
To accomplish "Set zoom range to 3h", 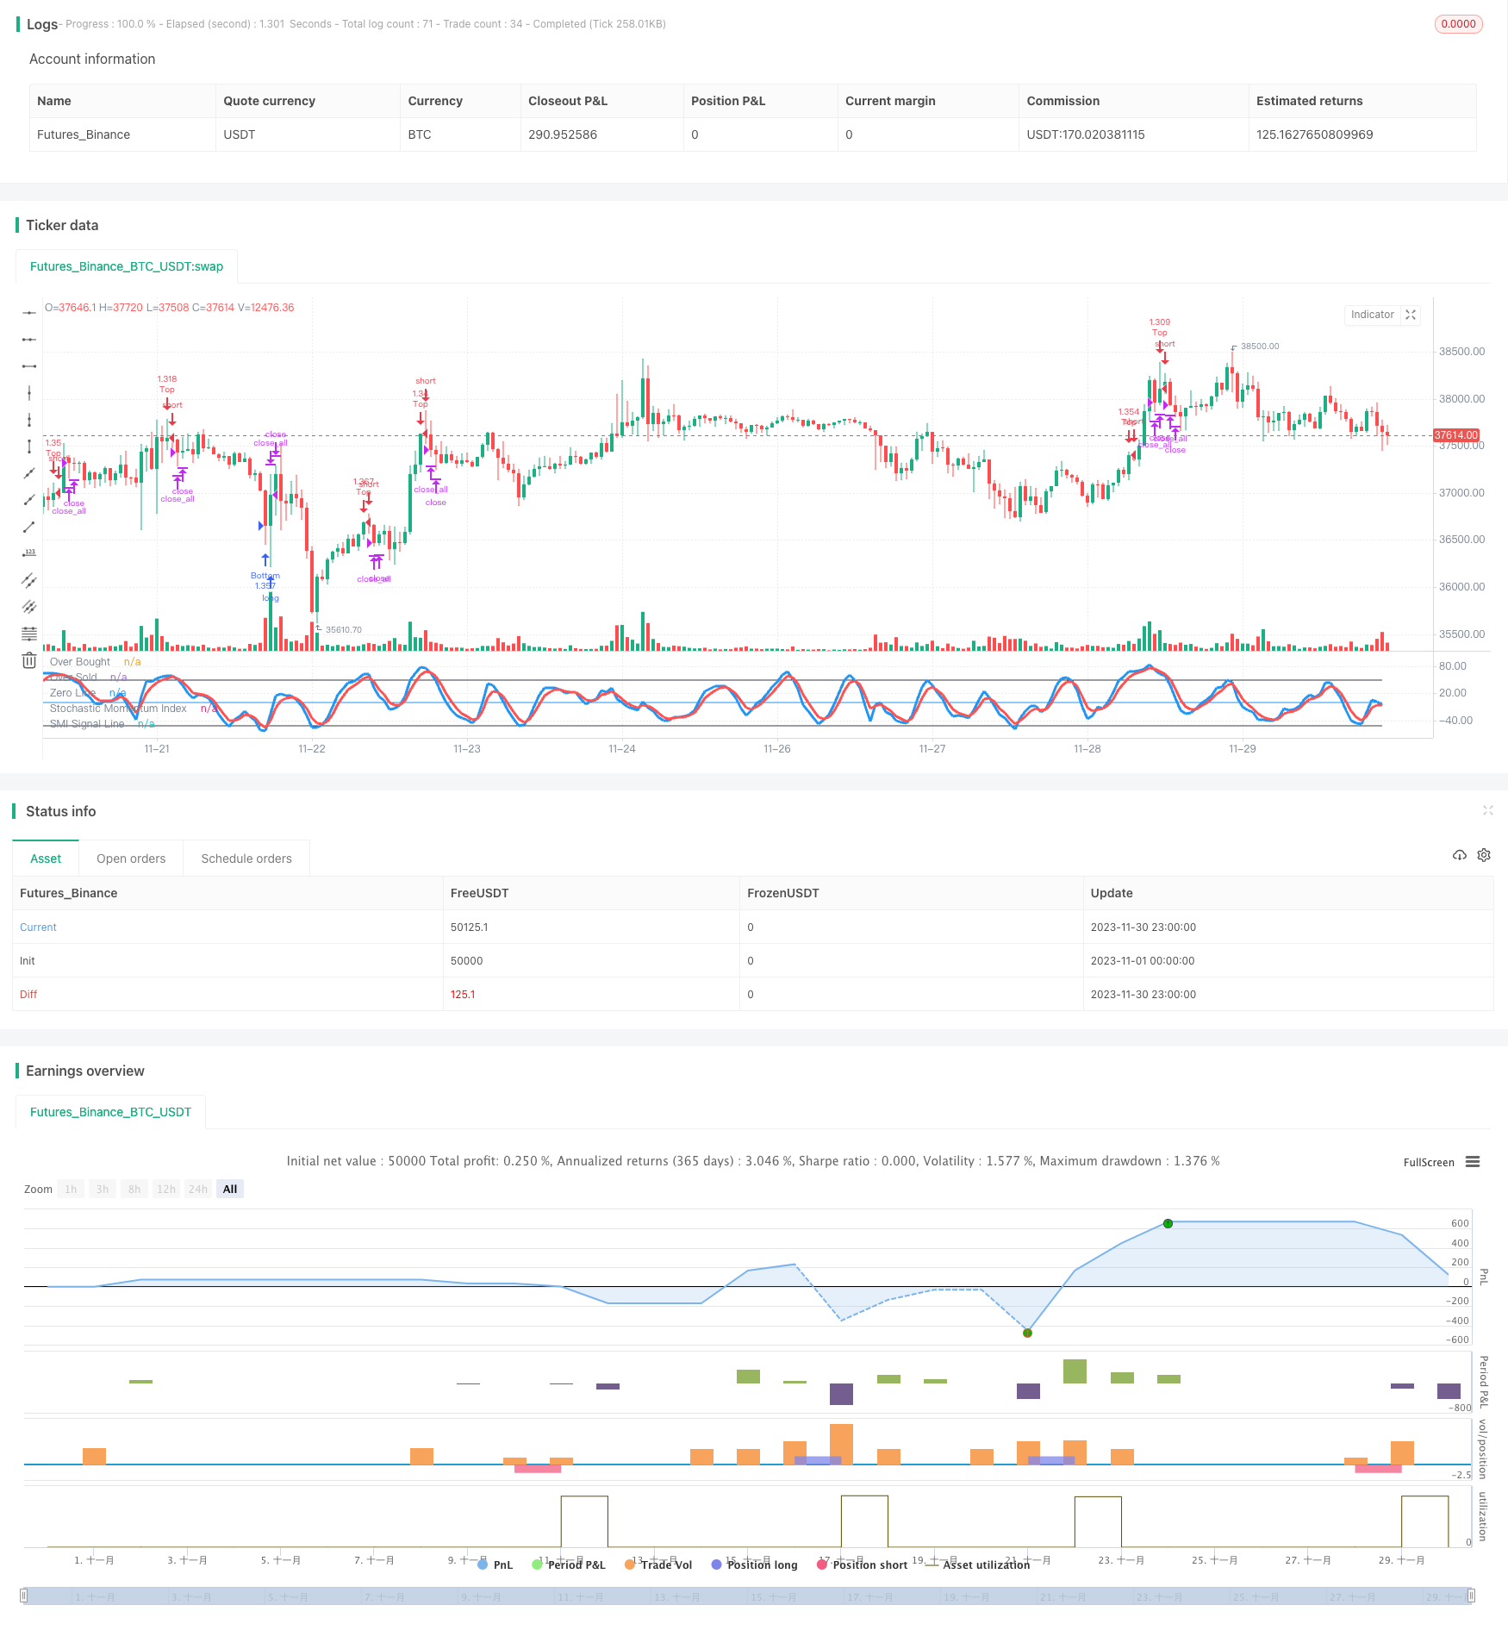I will pyautogui.click(x=103, y=1189).
